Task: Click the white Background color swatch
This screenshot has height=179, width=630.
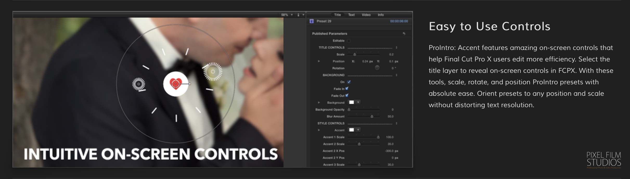Action: [352, 102]
